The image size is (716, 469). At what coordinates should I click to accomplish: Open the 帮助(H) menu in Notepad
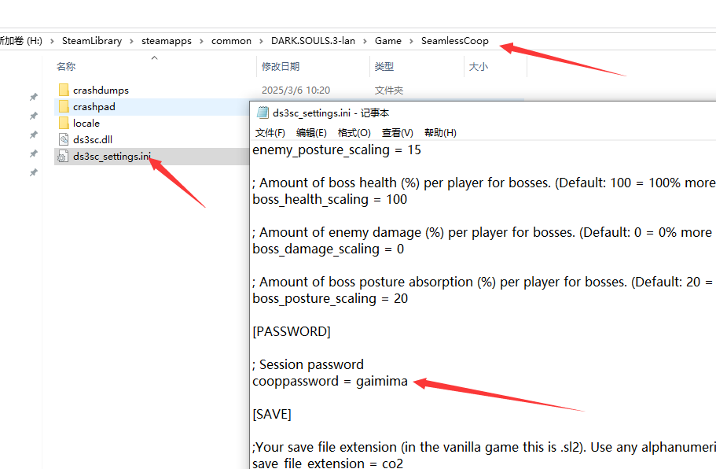pyautogui.click(x=440, y=133)
